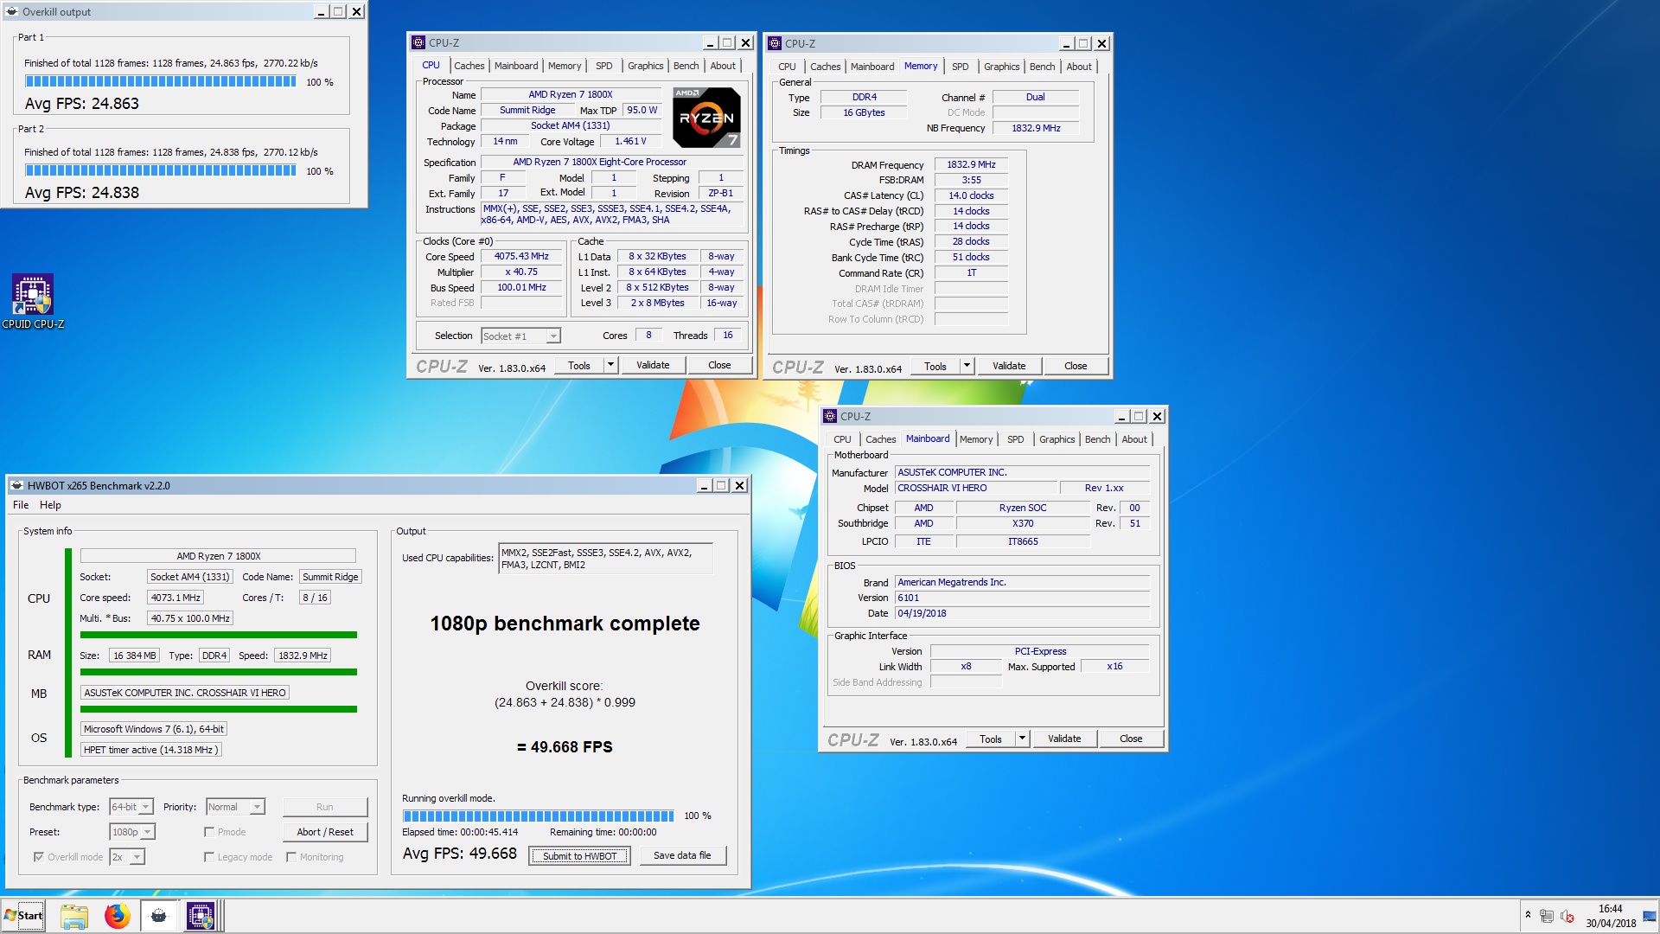Click the Part 1 progress bar
Viewport: 1660px width, 934px height.
(161, 81)
